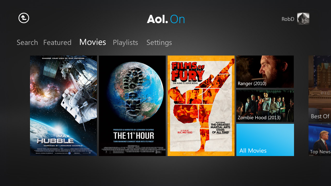Click the circular back arrow icon
The height and width of the screenshot is (186, 331).
(24, 18)
